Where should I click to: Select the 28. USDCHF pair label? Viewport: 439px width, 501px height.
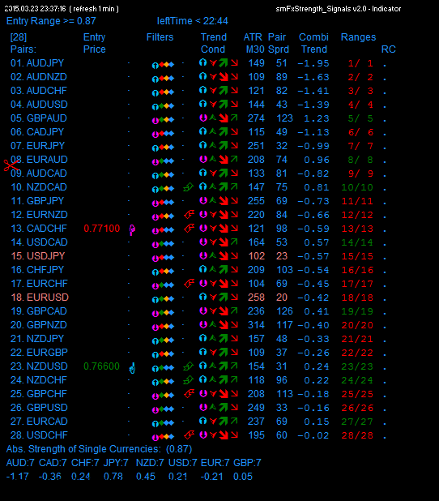(x=39, y=435)
